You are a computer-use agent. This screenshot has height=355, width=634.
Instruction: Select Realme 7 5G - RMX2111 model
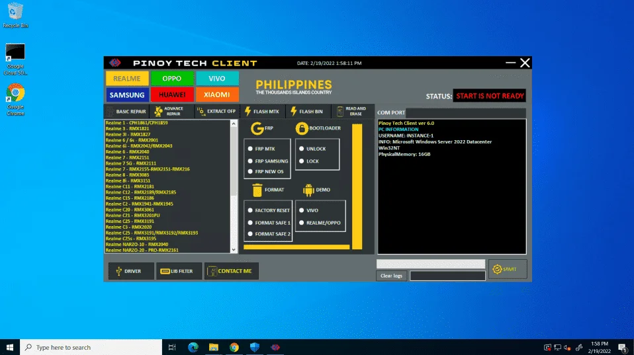(131, 163)
